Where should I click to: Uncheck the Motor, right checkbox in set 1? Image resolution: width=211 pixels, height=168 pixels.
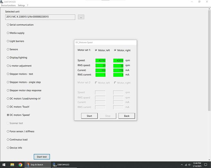(115, 50)
